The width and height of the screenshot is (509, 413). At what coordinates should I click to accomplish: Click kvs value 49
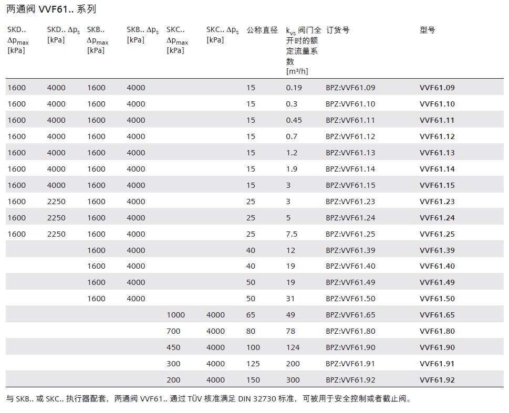[290, 315]
